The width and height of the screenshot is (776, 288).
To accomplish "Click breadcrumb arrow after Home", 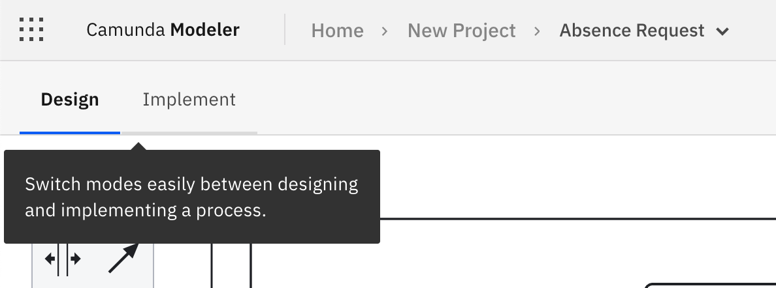I will (x=385, y=31).
